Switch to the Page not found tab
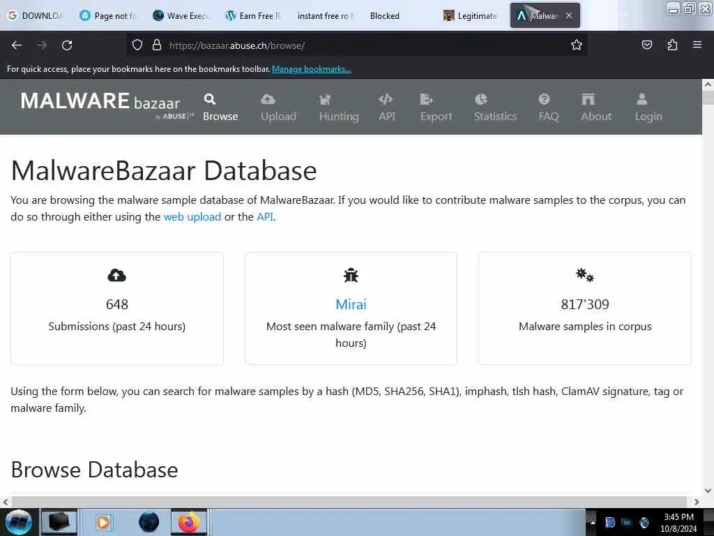 [x=107, y=15]
